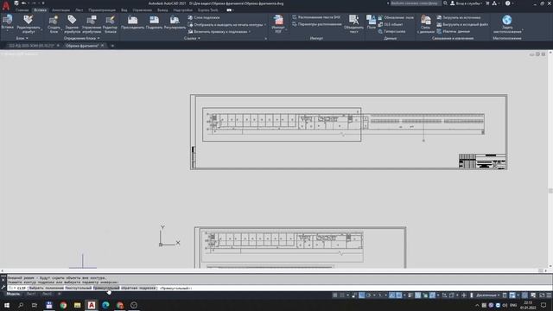
Task: Open Параметры распознавания settings
Action: 317,24
